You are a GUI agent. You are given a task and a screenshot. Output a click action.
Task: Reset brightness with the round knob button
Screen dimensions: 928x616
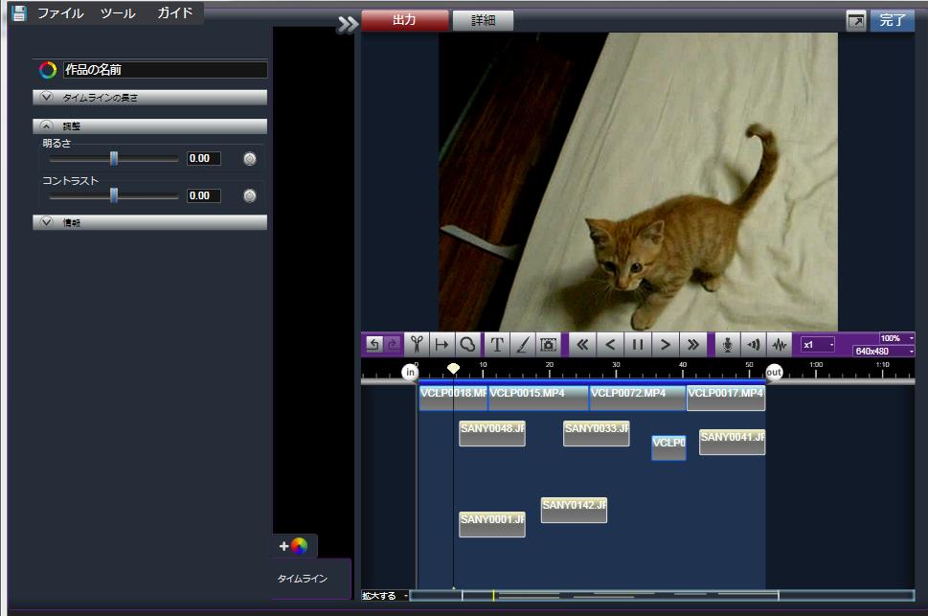point(250,159)
